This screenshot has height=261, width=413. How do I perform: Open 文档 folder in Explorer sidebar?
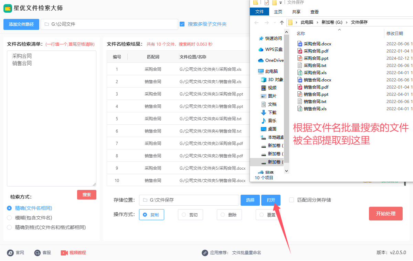point(269,104)
